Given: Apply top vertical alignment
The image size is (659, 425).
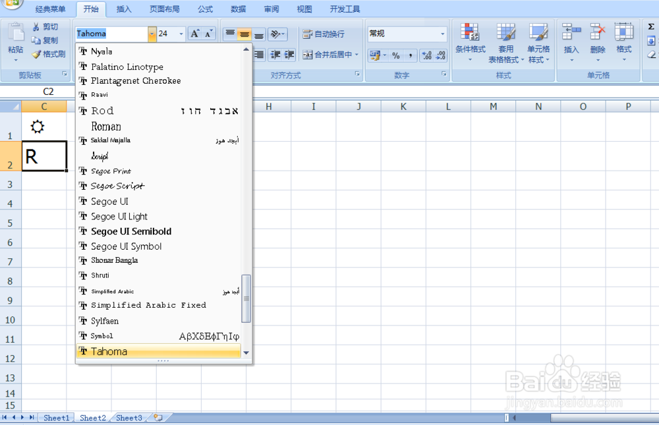Looking at the screenshot, I should 230,34.
